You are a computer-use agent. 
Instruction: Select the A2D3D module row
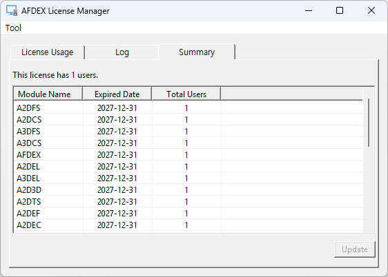[188, 190]
